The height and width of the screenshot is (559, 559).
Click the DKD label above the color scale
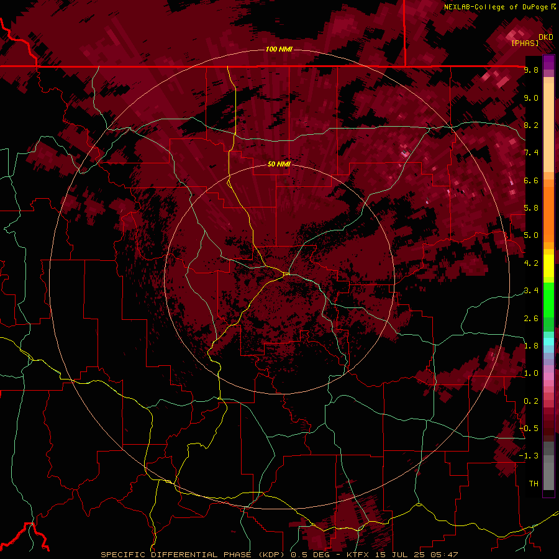(x=546, y=37)
